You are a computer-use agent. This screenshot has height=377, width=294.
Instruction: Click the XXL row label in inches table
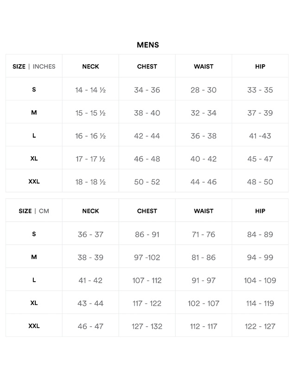34,182
